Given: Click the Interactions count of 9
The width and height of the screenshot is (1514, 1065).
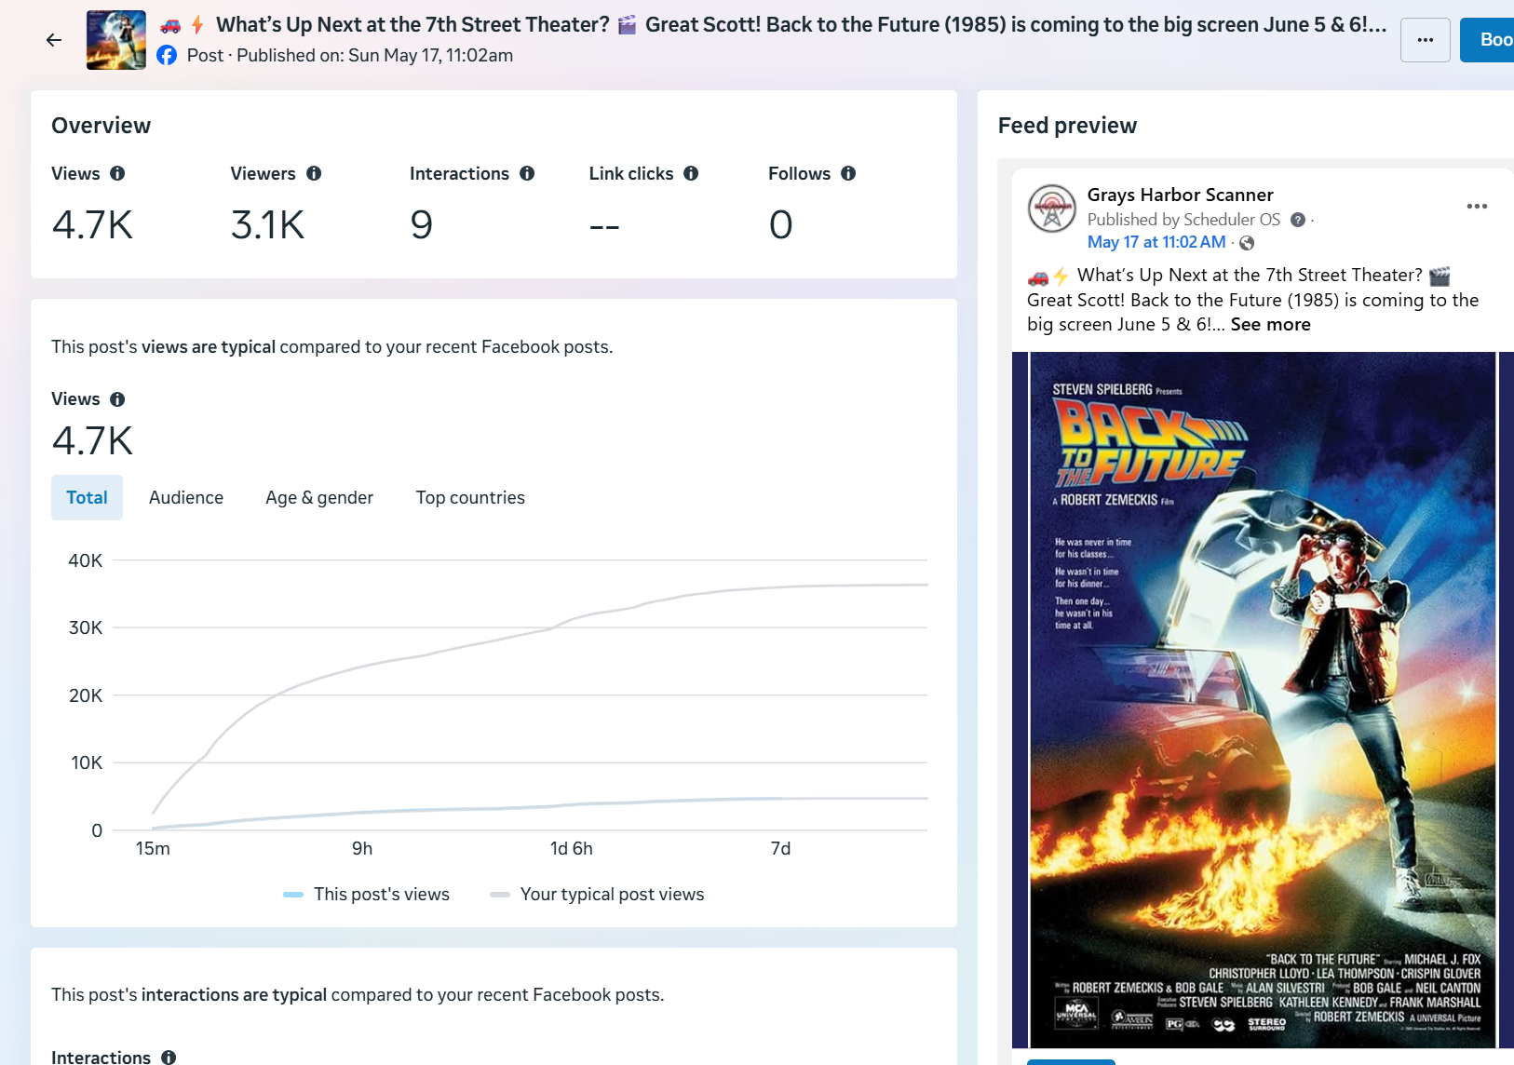Looking at the screenshot, I should coord(422,225).
